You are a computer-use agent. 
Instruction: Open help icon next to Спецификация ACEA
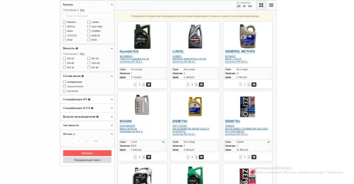(92, 108)
